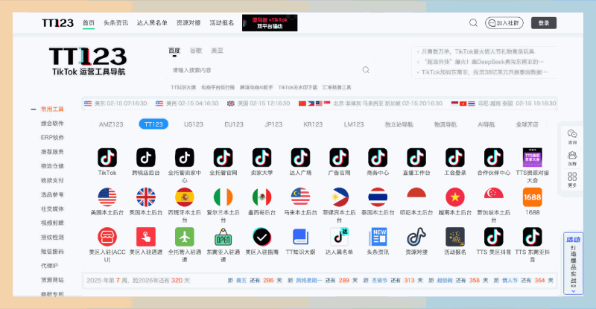
Task: Open 美区入驻指南 checkmark icon
Action: click(262, 237)
